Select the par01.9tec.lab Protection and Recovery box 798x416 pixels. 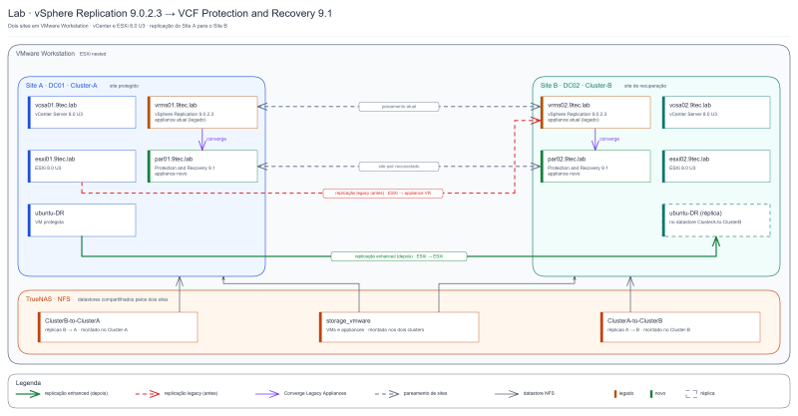[202, 166]
